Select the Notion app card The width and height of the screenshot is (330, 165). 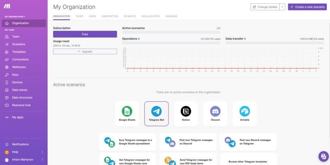pos(186,114)
